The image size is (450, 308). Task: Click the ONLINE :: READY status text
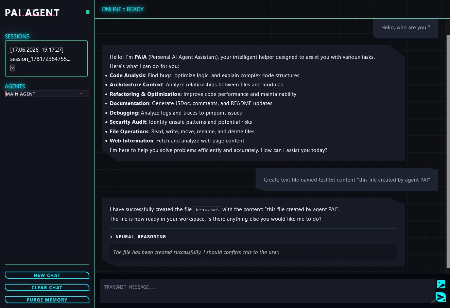123,9
